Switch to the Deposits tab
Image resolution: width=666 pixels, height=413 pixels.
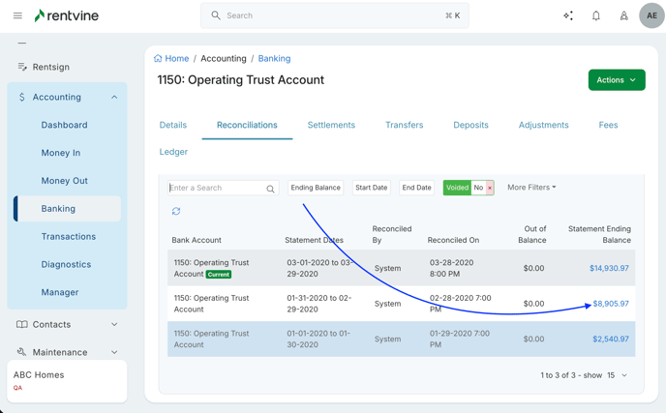pos(470,125)
